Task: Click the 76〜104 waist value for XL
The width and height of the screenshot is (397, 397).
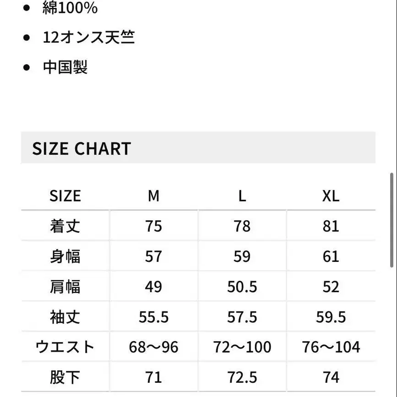Action: point(331,347)
